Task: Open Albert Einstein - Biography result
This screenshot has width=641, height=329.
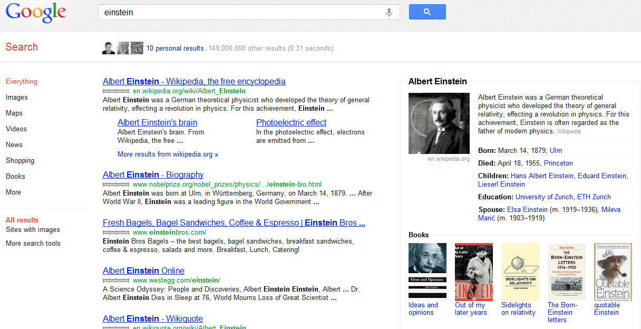Action: click(153, 175)
